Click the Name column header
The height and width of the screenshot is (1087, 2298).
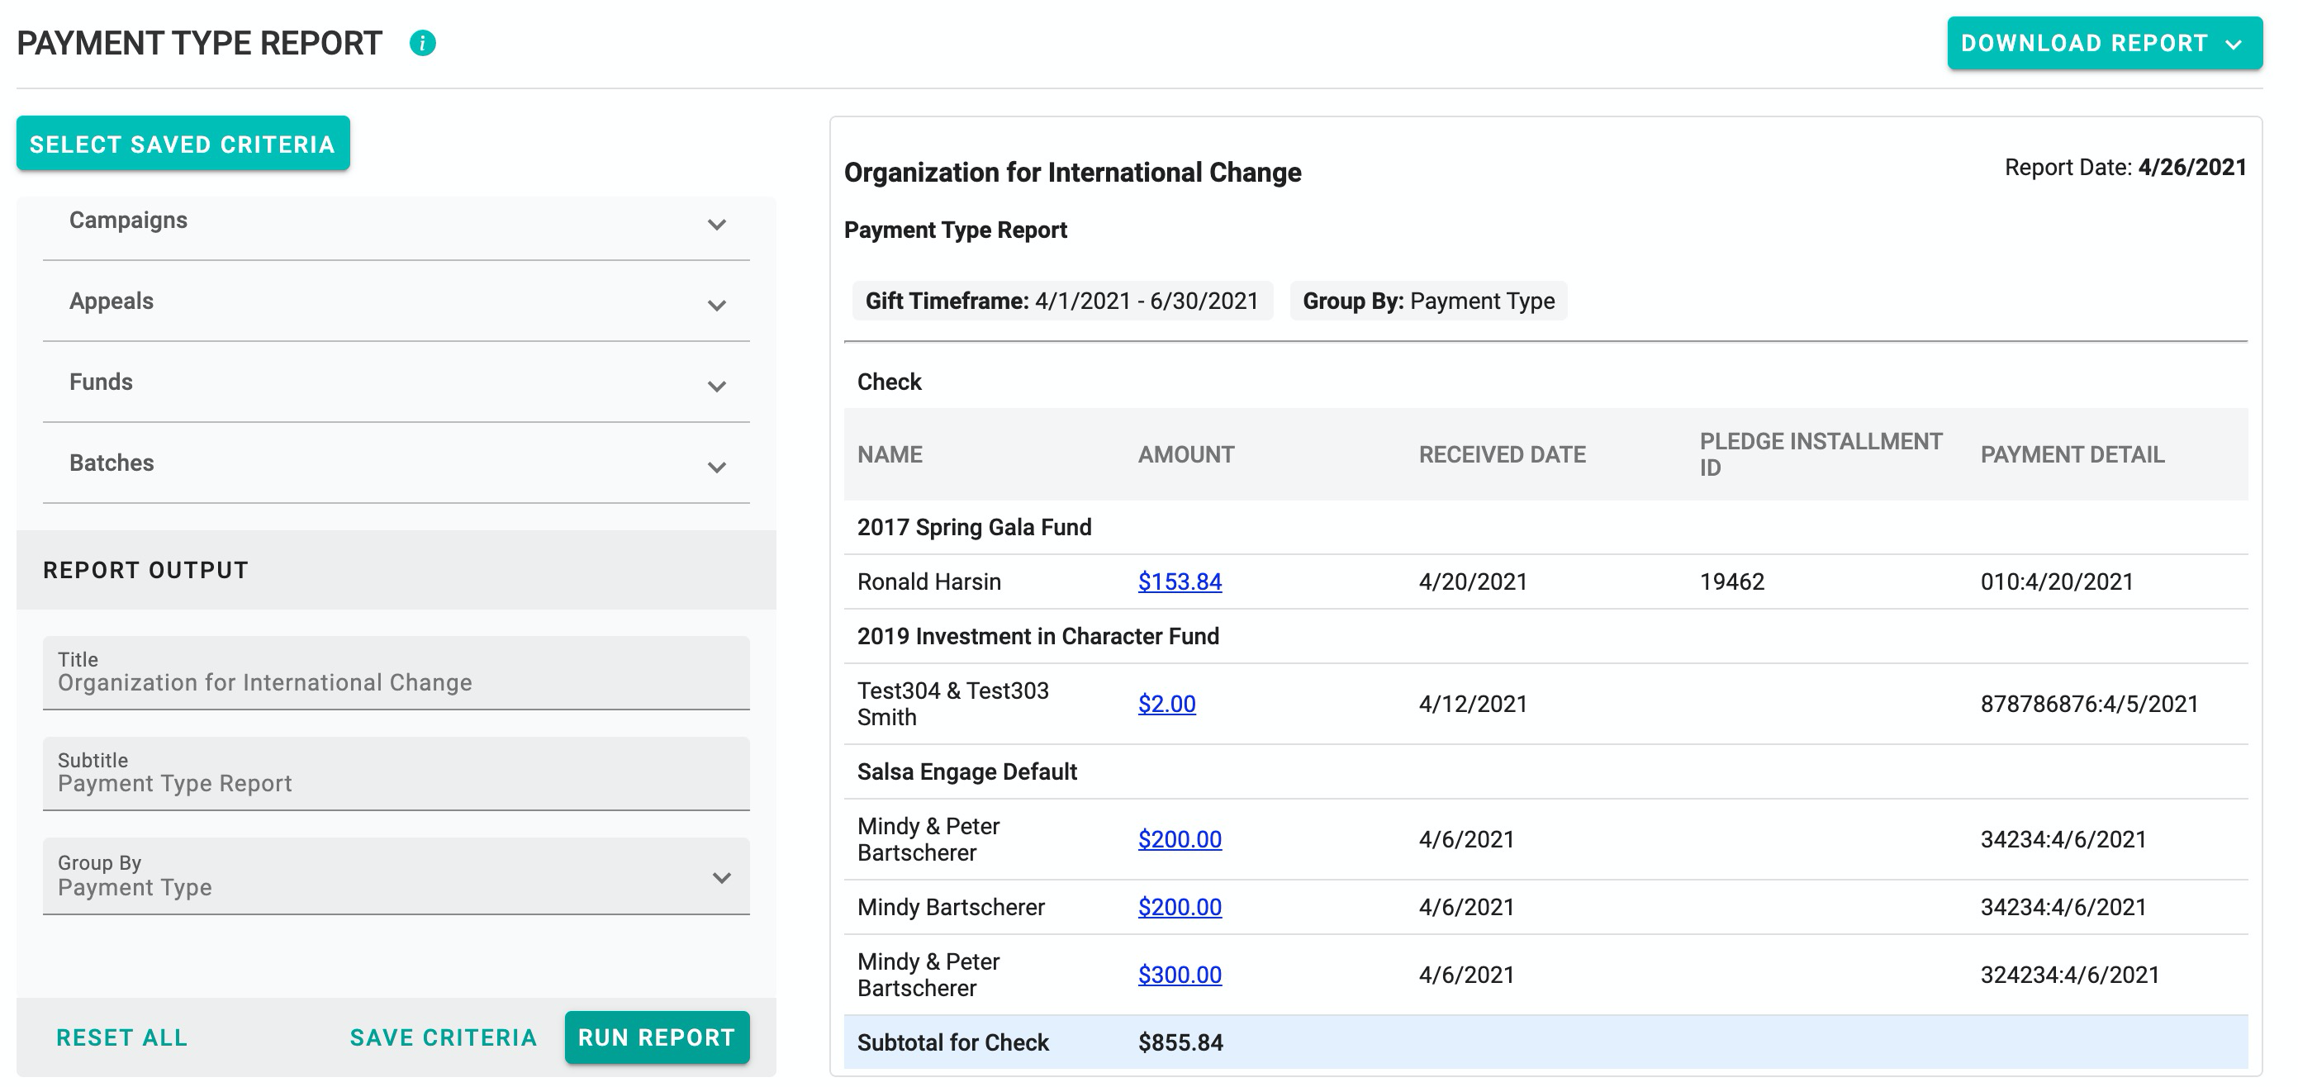(890, 455)
